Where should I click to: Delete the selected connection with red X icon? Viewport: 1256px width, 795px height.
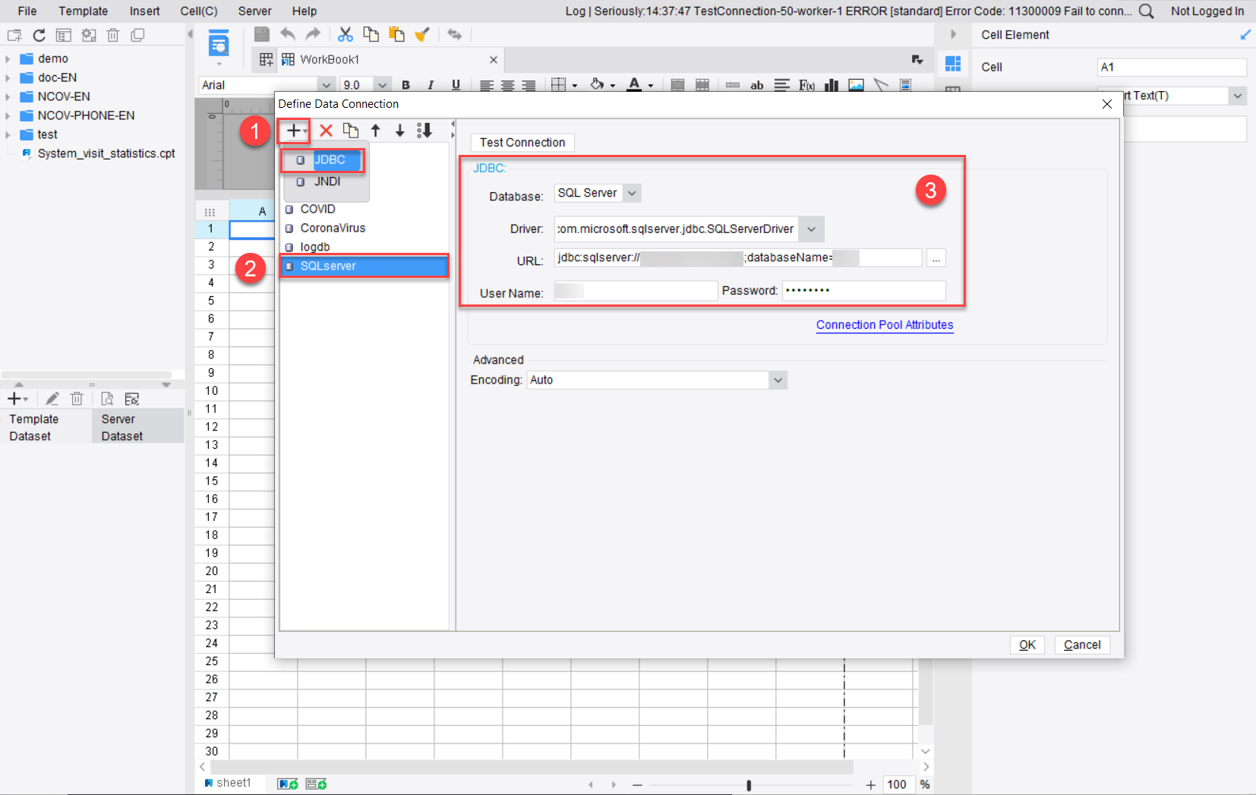tap(326, 131)
